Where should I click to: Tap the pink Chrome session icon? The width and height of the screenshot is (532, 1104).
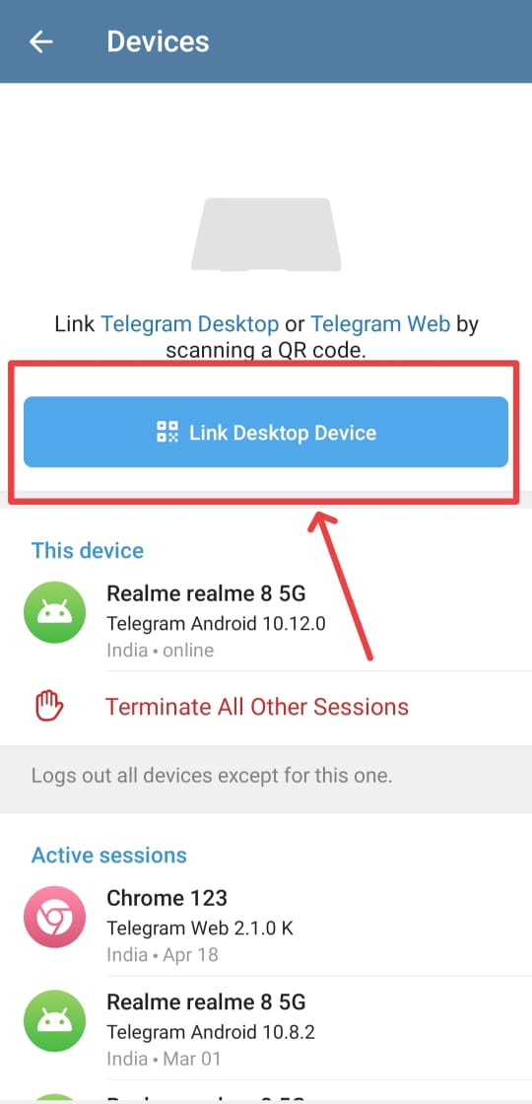click(x=55, y=916)
